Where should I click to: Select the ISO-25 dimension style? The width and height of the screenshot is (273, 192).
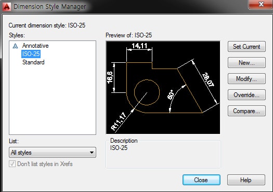pyautogui.click(x=31, y=54)
